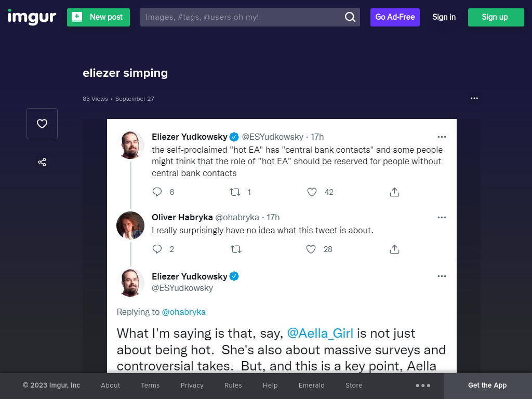Open the Help footer link
The image size is (532, 399).
(x=270, y=385)
